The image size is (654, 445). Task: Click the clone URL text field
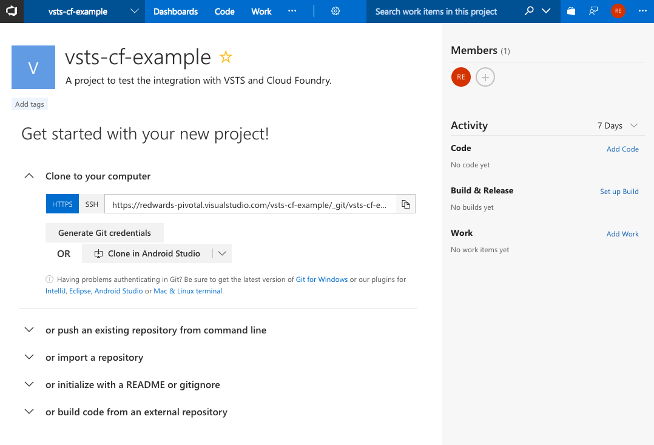coord(249,205)
